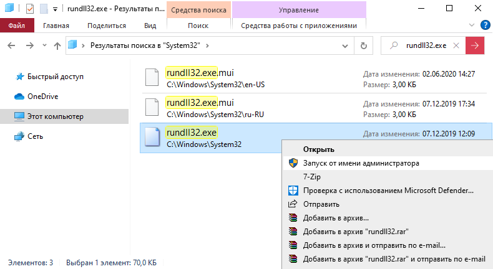Screen dimensions: 493x269
Task: Open Средства работы с приложениями tab
Action: pyautogui.click(x=299, y=26)
